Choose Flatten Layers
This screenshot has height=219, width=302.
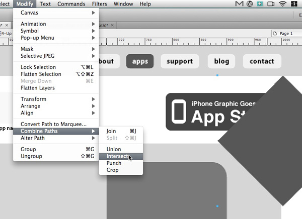coord(56,88)
